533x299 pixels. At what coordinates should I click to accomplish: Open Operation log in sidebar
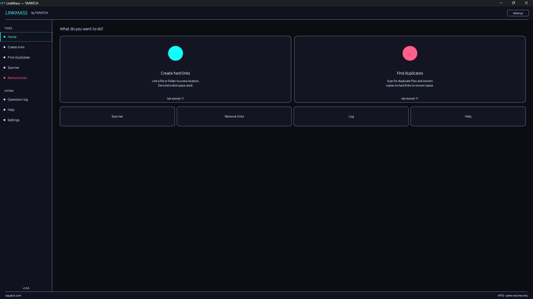26,99
